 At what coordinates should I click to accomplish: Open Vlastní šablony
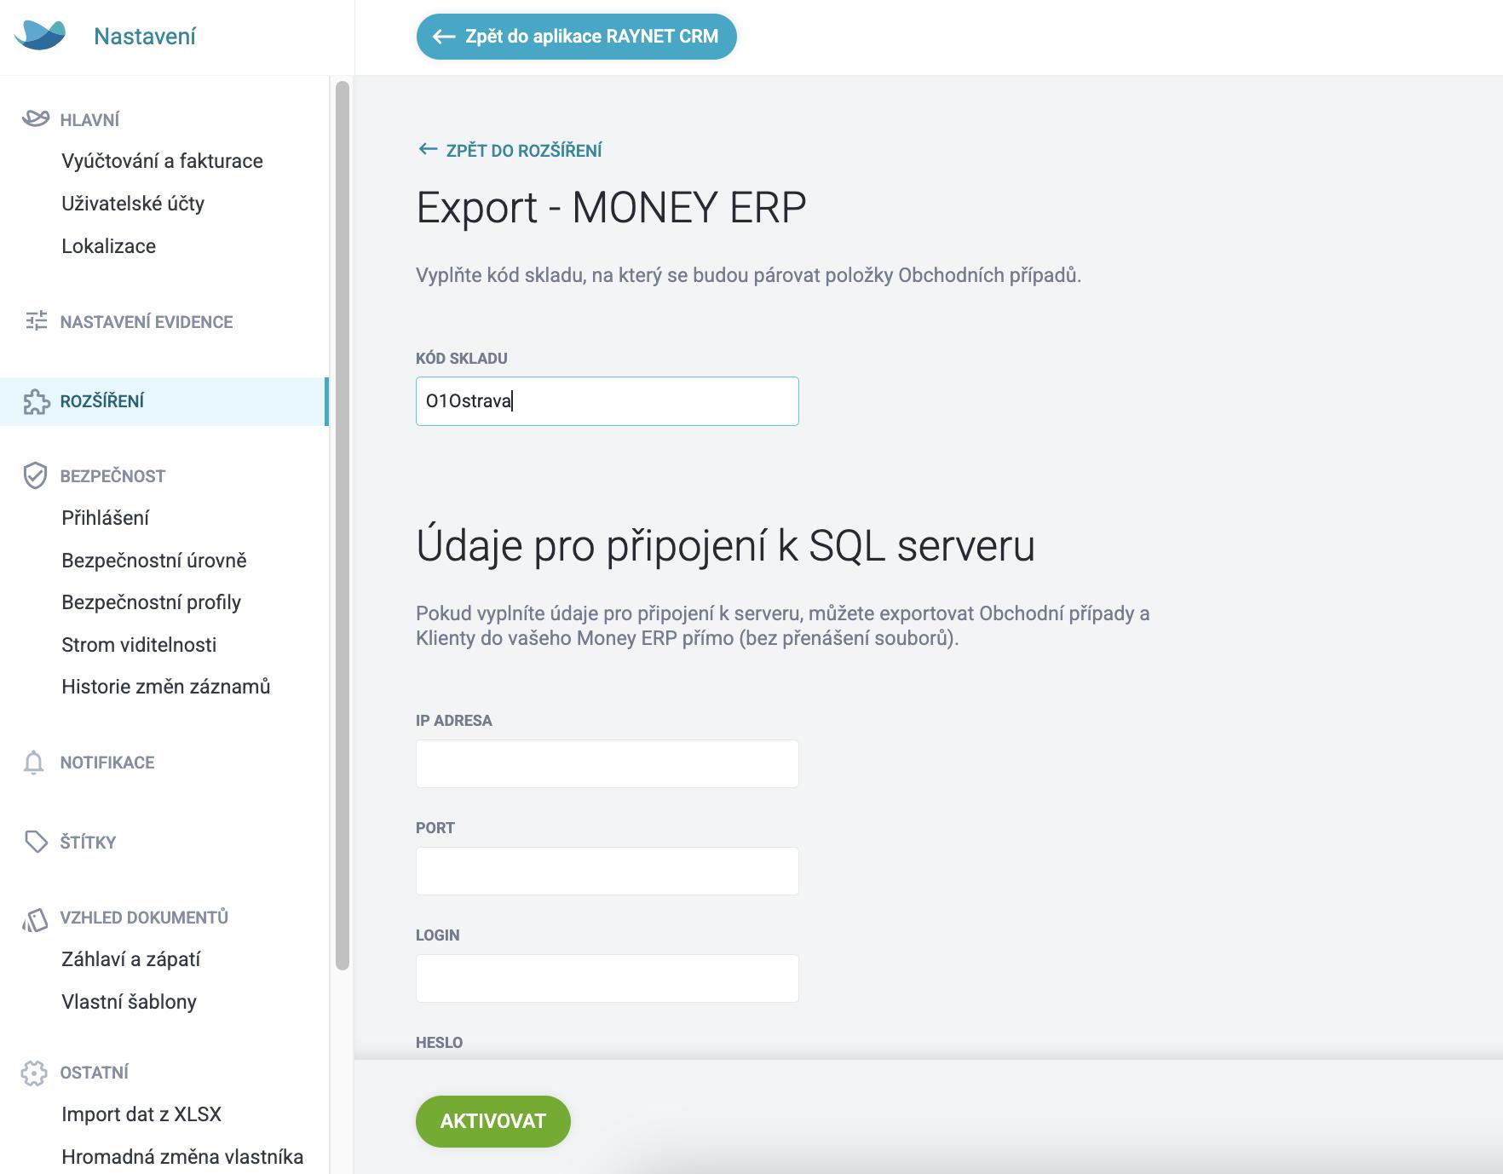(129, 1002)
